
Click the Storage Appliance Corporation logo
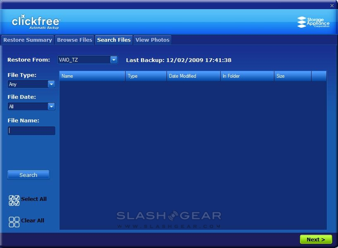click(x=313, y=22)
